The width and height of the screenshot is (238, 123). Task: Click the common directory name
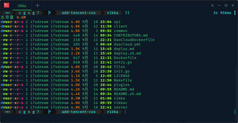pyautogui.click(x=121, y=31)
